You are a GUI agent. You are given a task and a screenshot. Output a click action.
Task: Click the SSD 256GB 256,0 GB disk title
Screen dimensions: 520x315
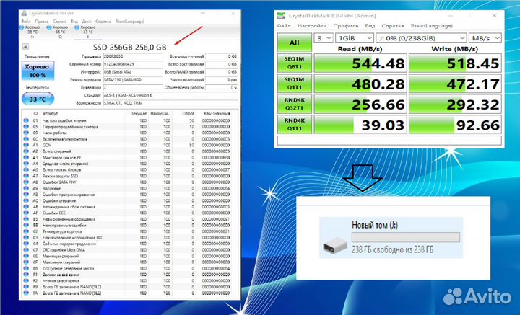click(130, 47)
